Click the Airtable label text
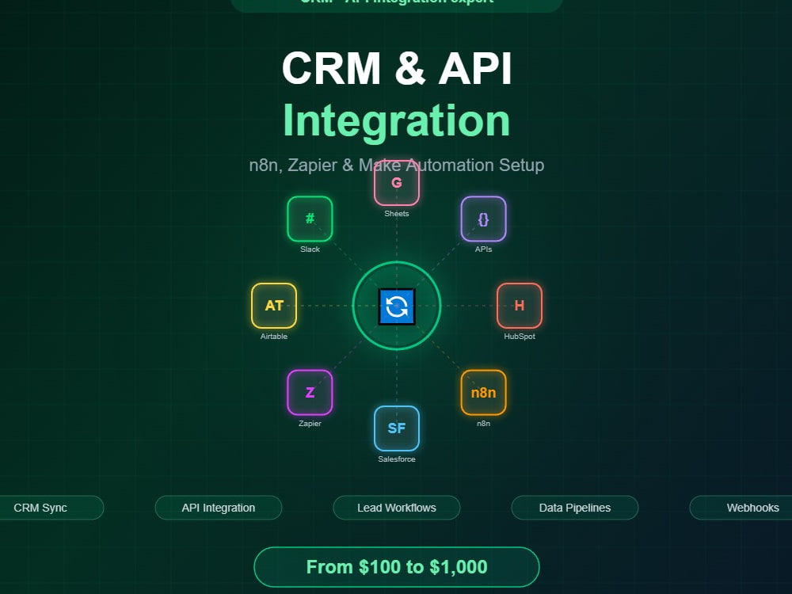The image size is (792, 594). click(x=274, y=337)
